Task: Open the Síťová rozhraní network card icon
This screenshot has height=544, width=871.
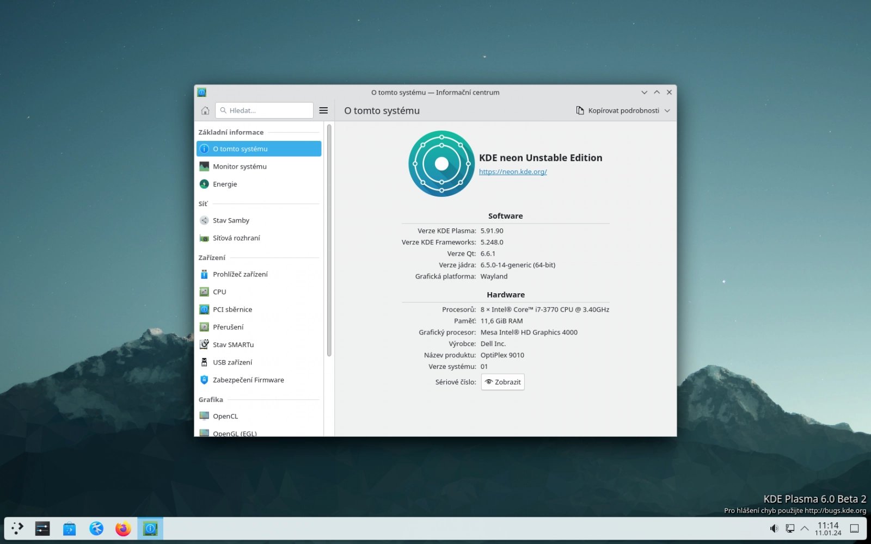Action: pos(204,238)
